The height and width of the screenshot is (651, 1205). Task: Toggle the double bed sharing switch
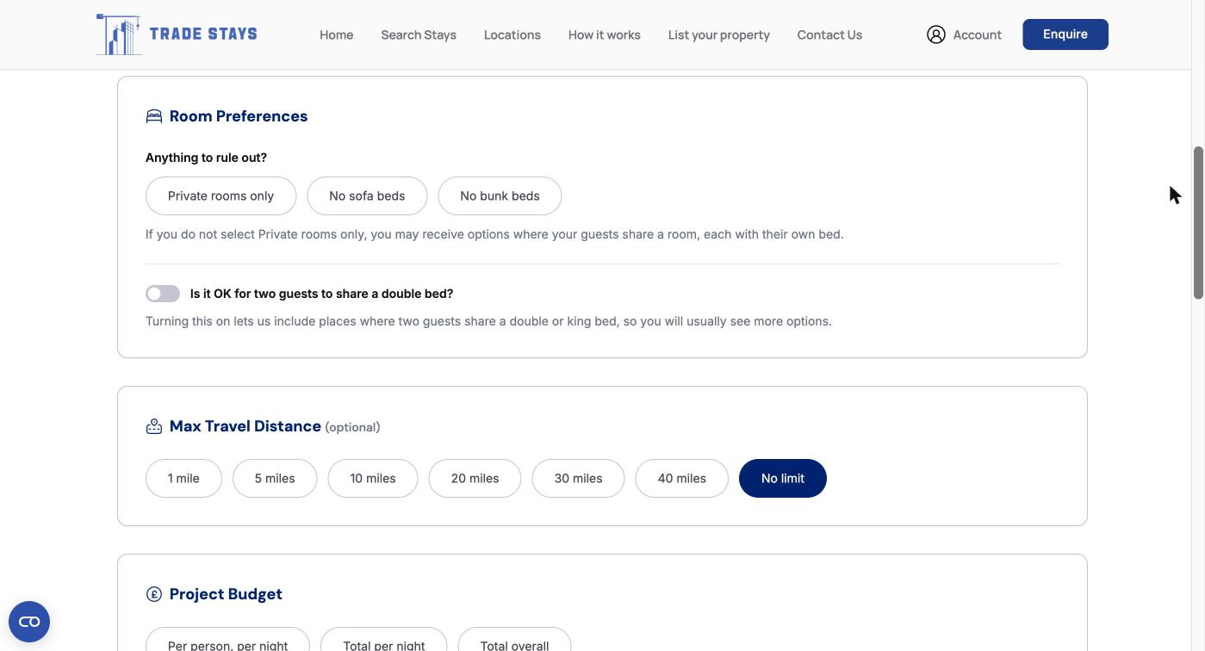pyautogui.click(x=163, y=294)
